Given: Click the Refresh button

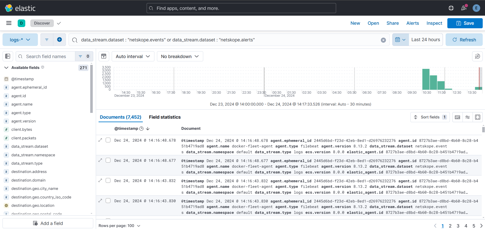Looking at the screenshot, I should pos(464,40).
